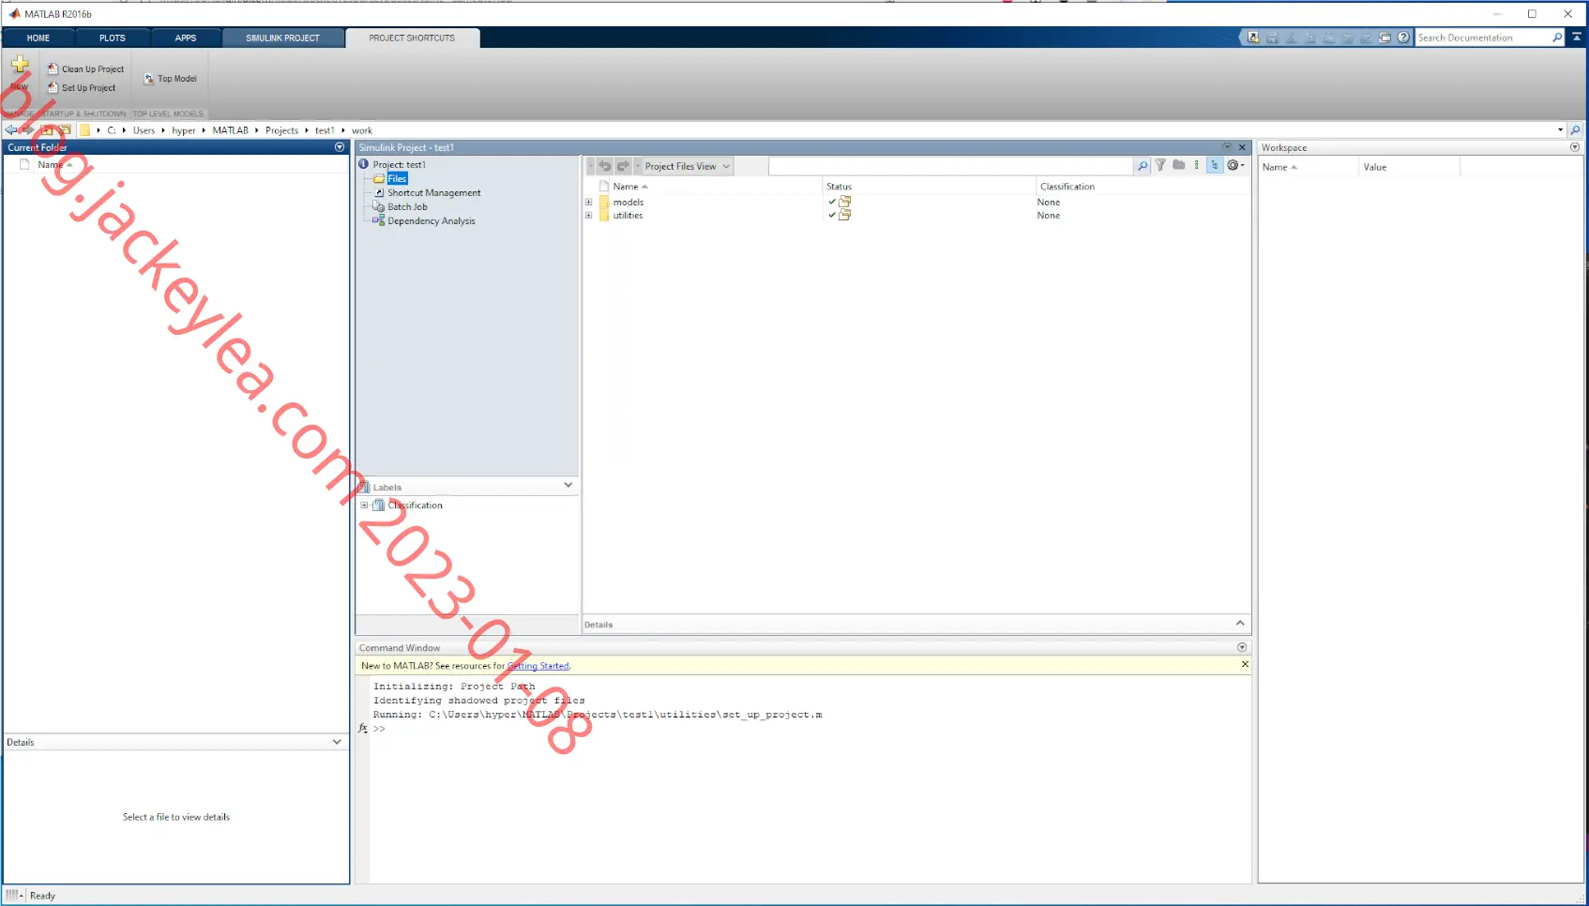
Task: Expand the Classification label tree node
Action: tap(365, 505)
